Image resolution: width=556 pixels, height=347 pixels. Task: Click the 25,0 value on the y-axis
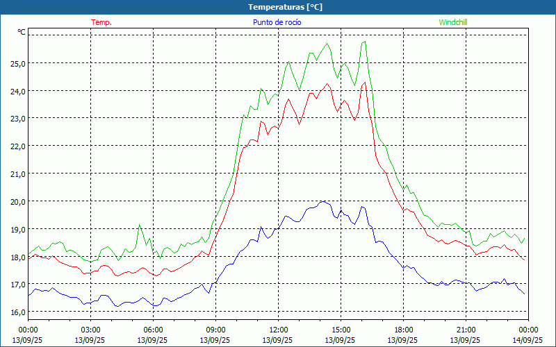pyautogui.click(x=17, y=63)
